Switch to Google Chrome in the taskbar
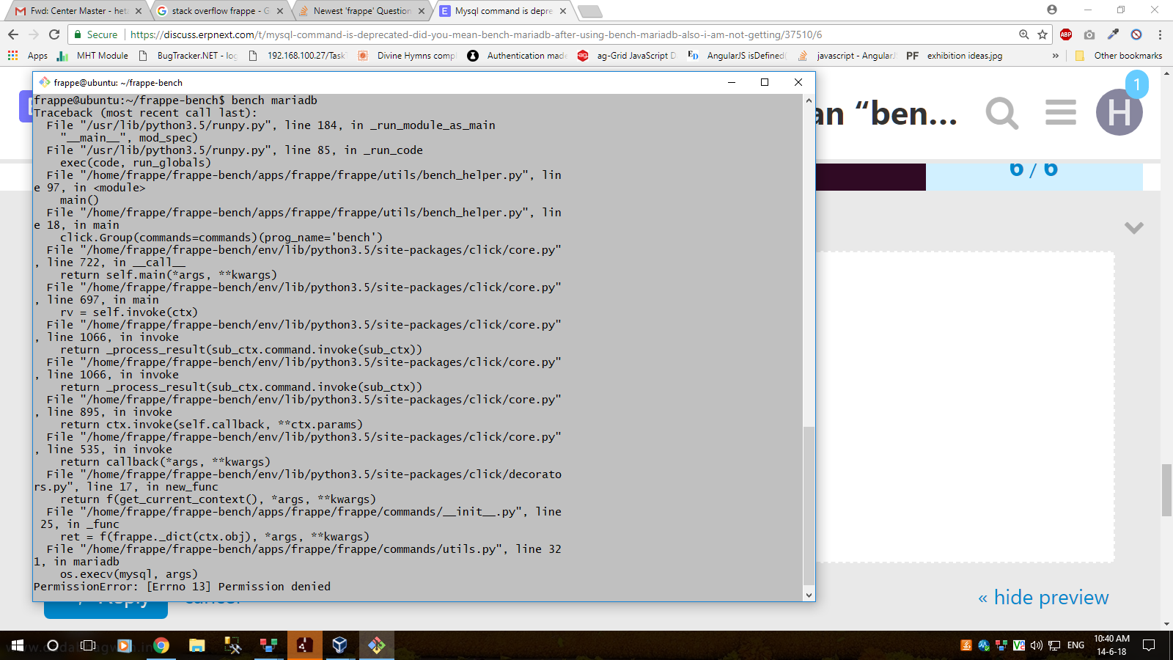This screenshot has height=660, width=1173. tap(161, 645)
